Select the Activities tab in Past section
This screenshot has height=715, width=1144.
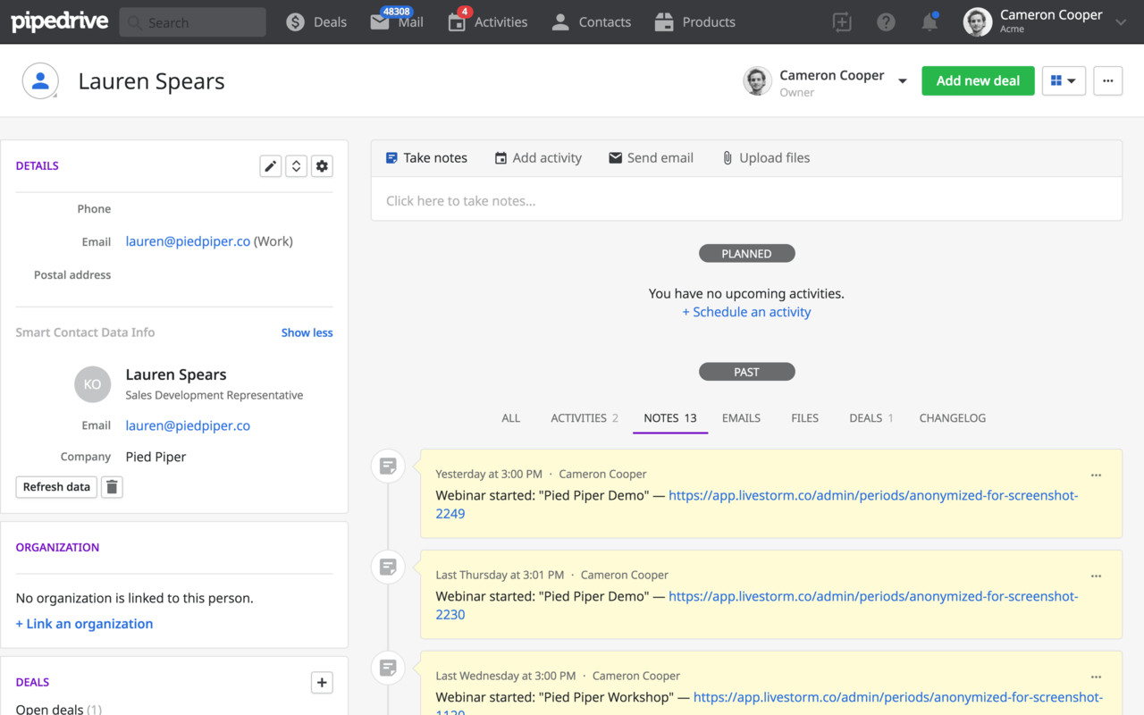tap(584, 418)
